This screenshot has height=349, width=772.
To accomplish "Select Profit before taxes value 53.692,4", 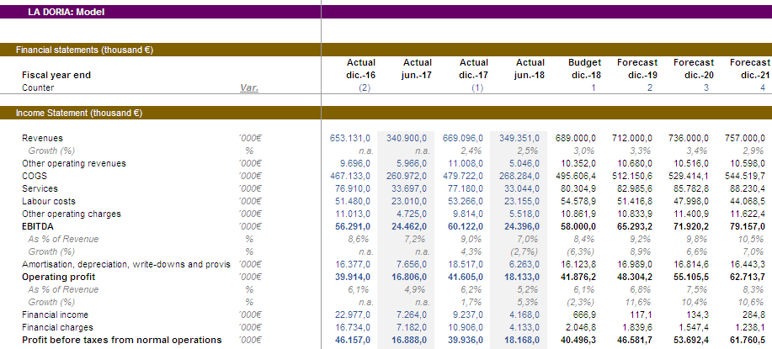I will (691, 340).
